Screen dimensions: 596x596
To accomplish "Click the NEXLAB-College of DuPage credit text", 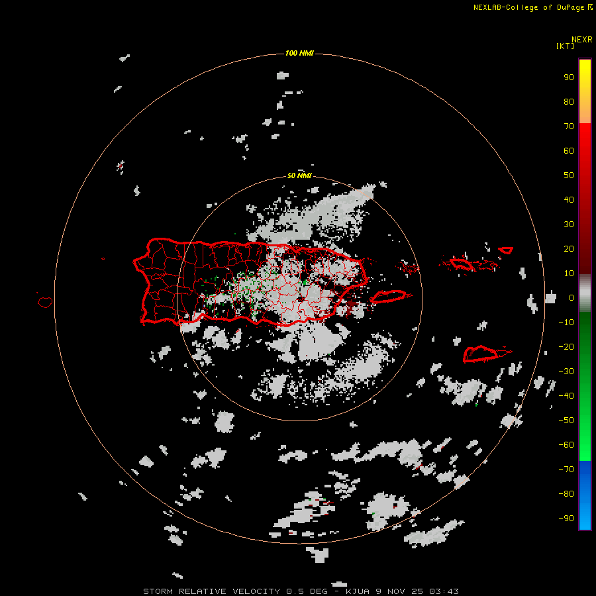I will [x=532, y=7].
